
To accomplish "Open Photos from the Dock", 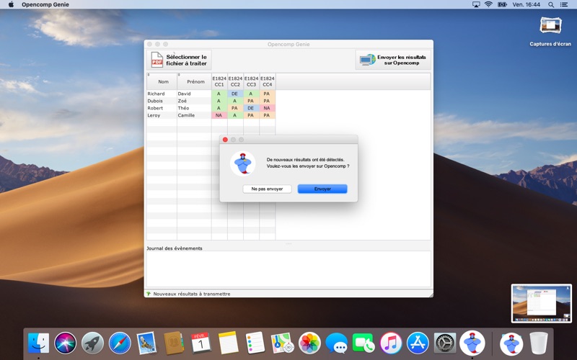I will tap(309, 343).
